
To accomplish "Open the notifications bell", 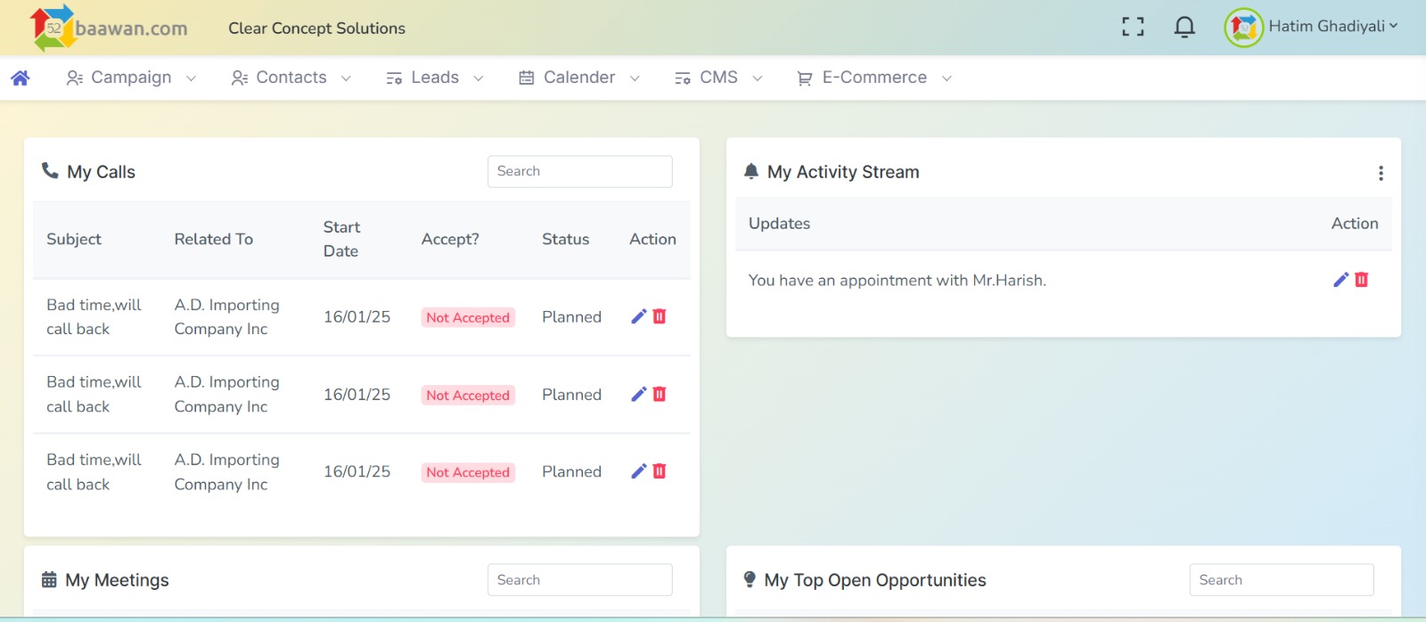I will click(x=1184, y=27).
